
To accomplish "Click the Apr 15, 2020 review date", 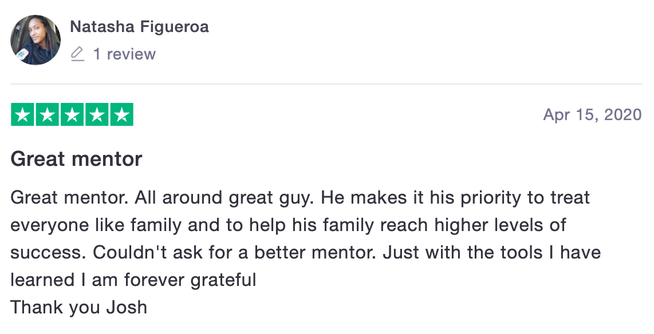I will (x=592, y=114).
